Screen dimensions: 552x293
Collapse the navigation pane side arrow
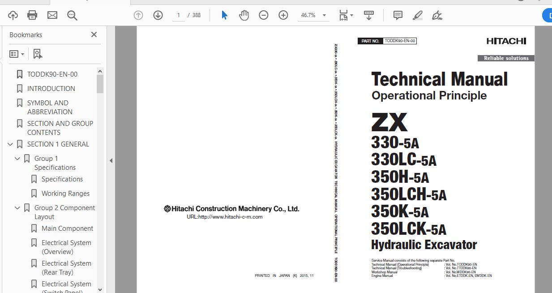(x=111, y=160)
